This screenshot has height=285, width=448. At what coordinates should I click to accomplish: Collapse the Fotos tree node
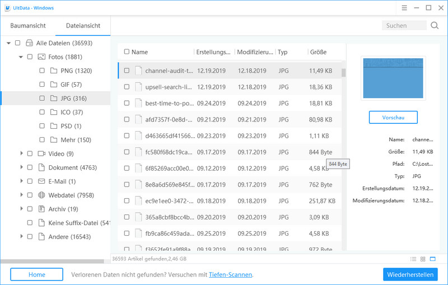pos(21,57)
